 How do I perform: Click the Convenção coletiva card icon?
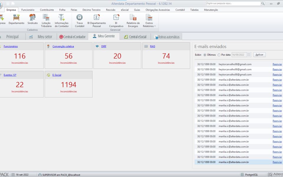click(x=48, y=46)
